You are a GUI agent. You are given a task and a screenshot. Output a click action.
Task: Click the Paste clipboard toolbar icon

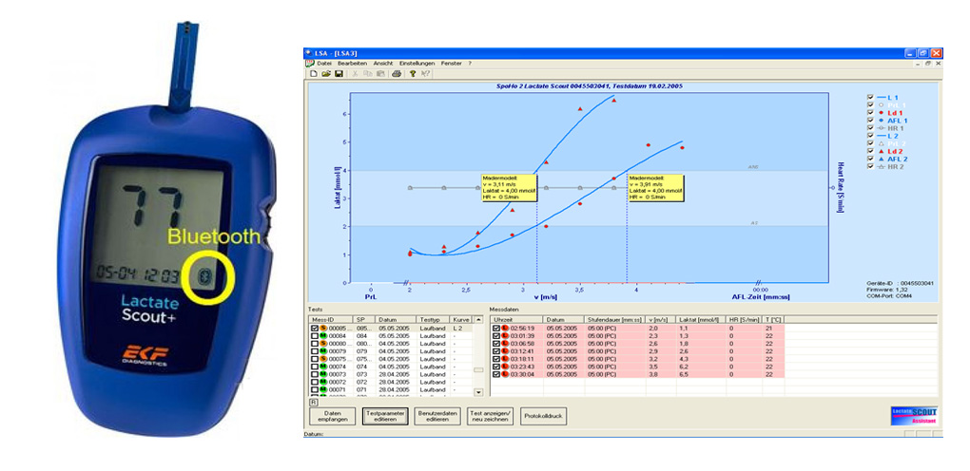[x=379, y=73]
